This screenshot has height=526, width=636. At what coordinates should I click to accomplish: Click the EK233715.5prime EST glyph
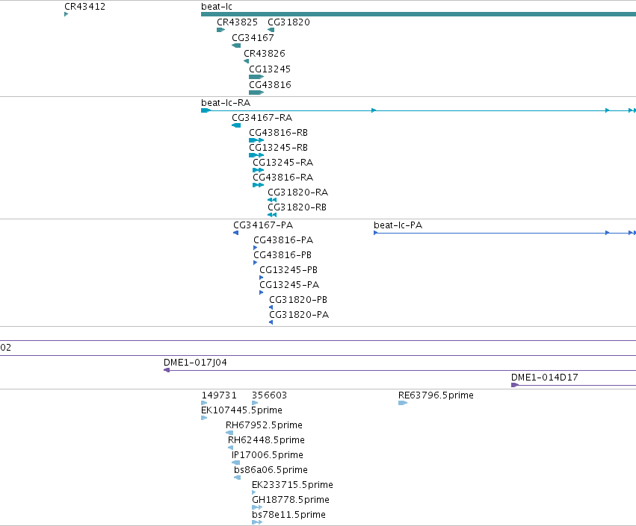(x=254, y=492)
